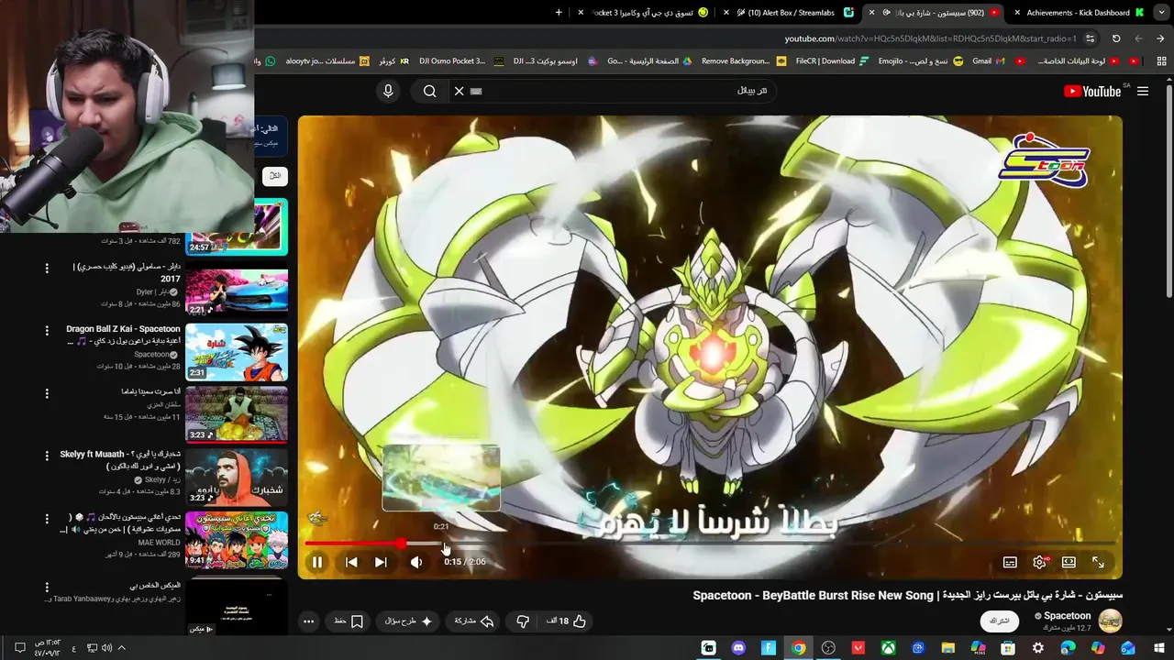Open the Spacetoon channel name link
The image size is (1174, 660).
click(1067, 616)
